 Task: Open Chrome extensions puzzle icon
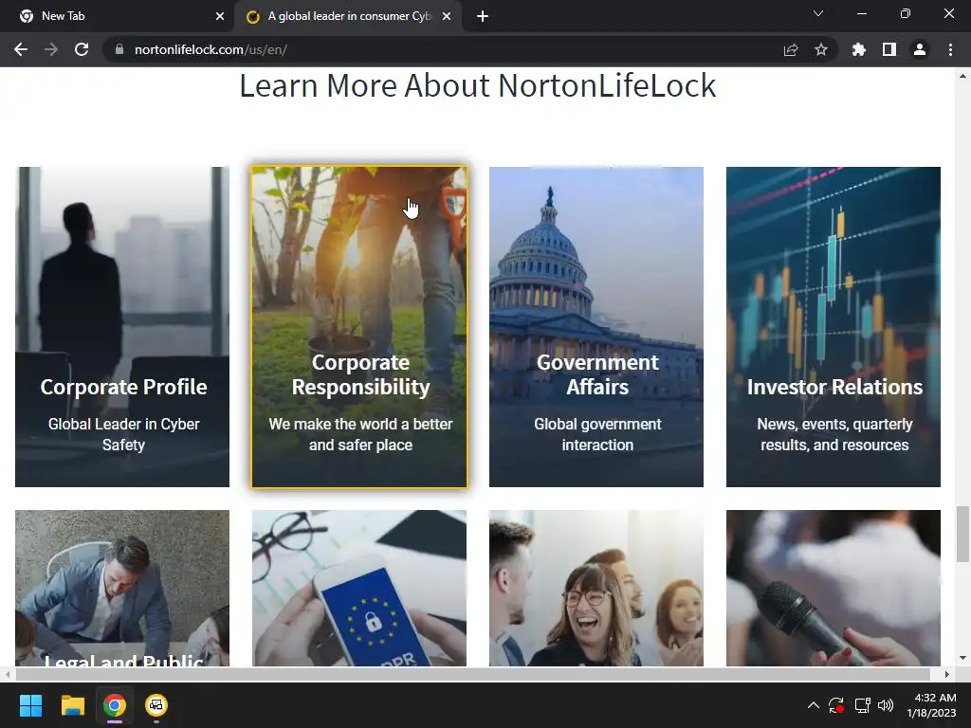(x=858, y=49)
